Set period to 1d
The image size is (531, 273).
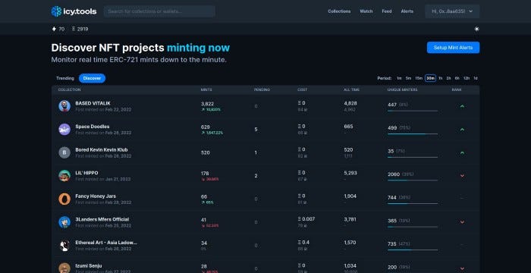coord(476,78)
